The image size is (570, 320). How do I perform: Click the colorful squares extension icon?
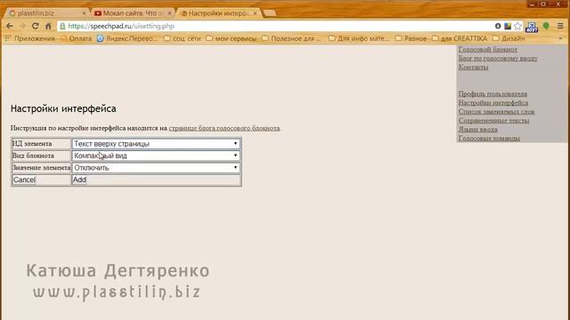click(508, 26)
